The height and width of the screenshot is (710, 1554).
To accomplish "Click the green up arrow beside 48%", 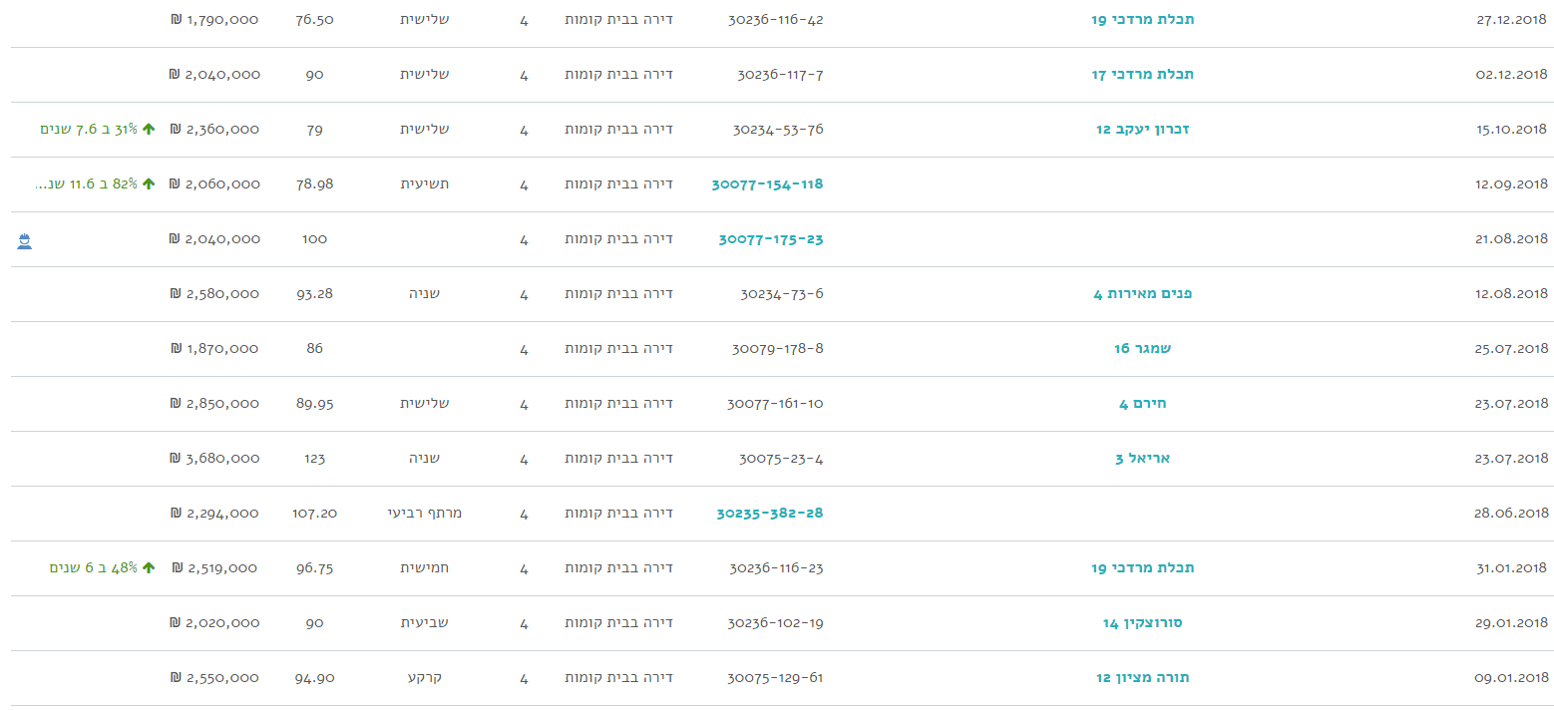I will point(149,568).
